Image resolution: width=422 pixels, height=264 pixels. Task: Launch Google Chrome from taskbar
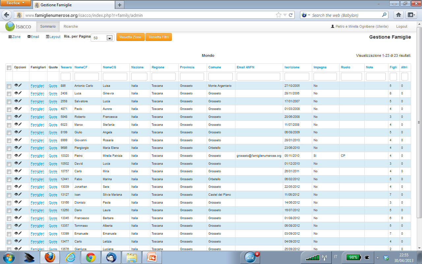click(91, 257)
